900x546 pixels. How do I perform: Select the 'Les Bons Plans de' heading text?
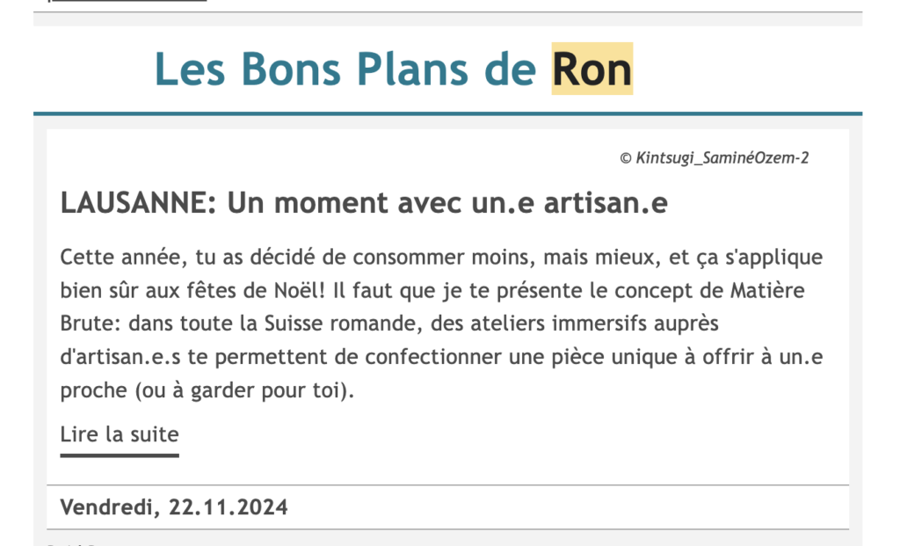click(345, 69)
